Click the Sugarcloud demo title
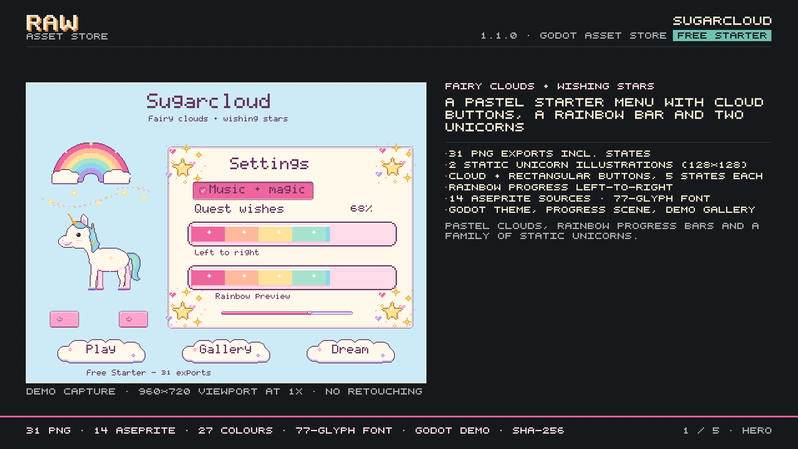798x449 pixels. pos(208,101)
